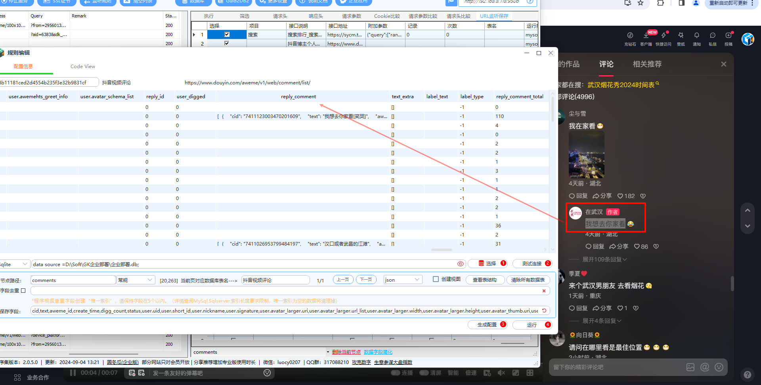Open danmaku settings button
This screenshot has height=385, width=761.
tap(141, 373)
